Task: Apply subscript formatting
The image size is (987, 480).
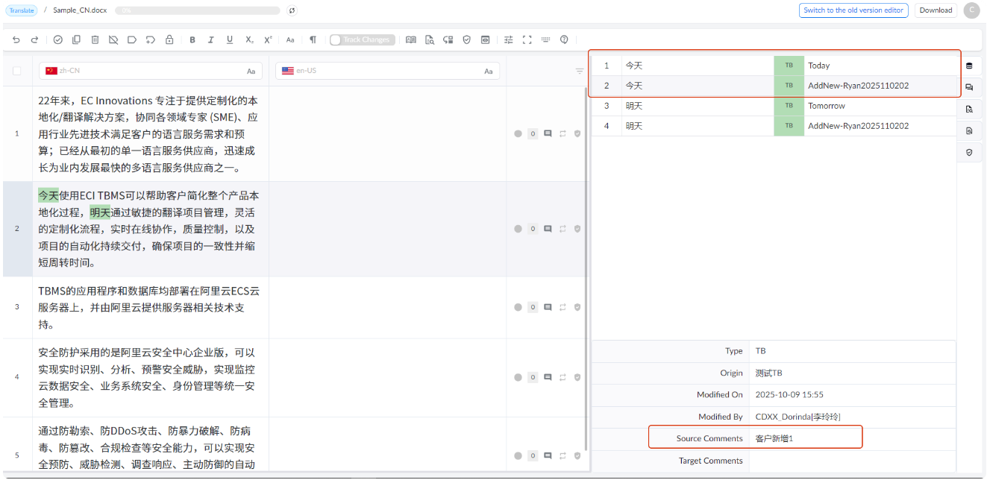Action: click(249, 40)
